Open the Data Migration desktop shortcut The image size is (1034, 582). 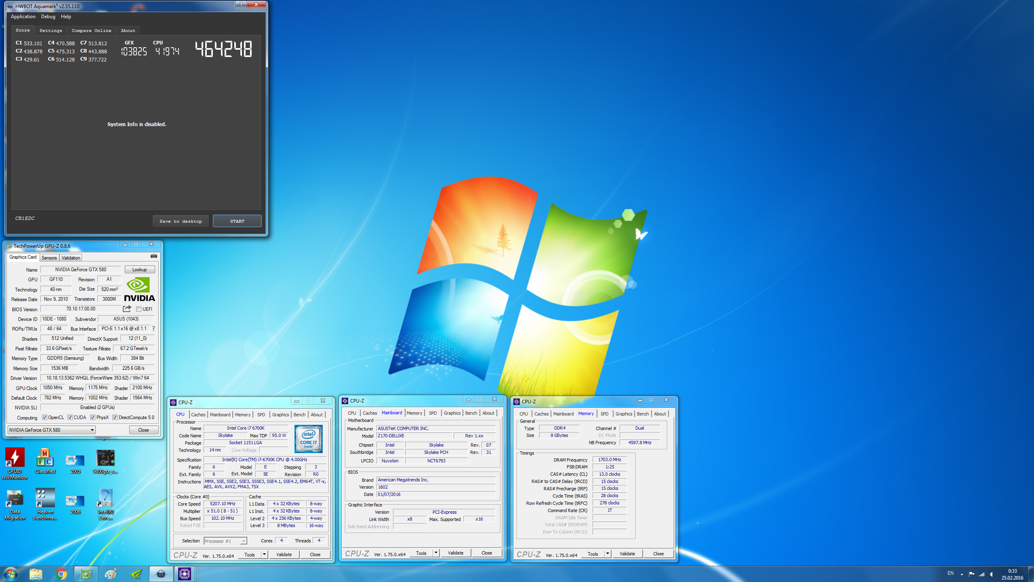coord(15,504)
